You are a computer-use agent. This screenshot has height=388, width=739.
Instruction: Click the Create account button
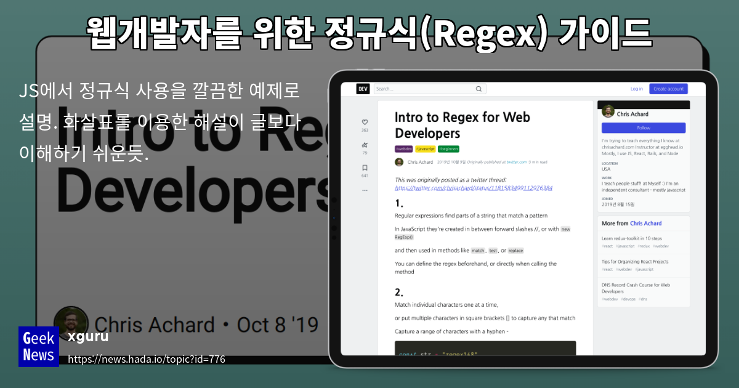tap(668, 89)
